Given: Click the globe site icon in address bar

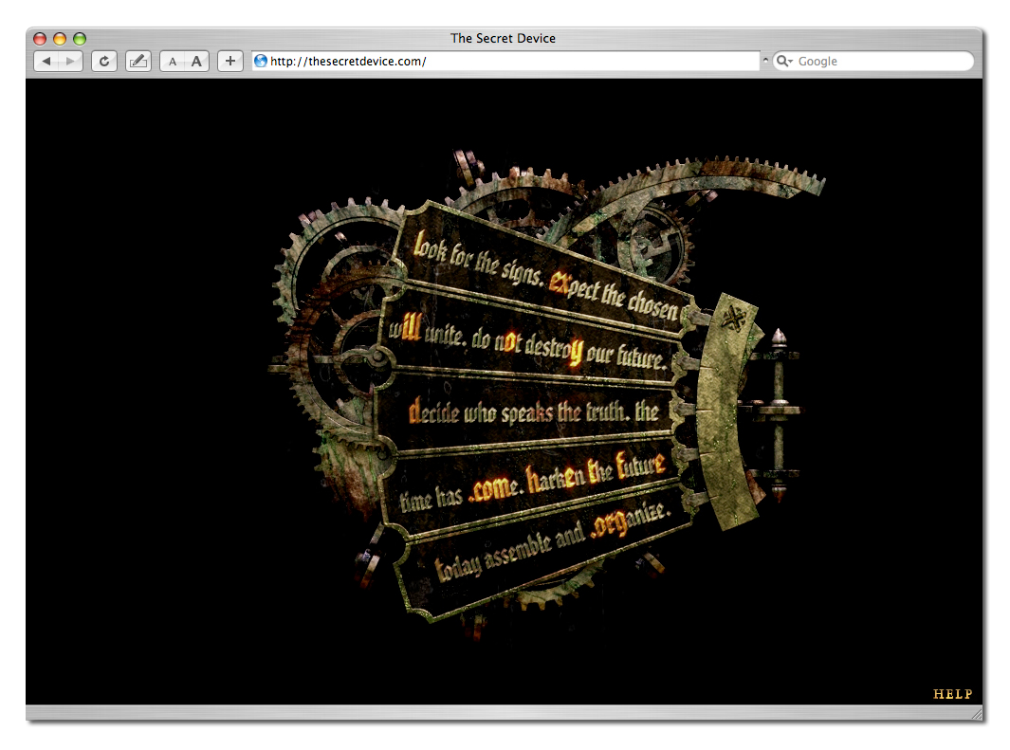Looking at the screenshot, I should [x=261, y=62].
